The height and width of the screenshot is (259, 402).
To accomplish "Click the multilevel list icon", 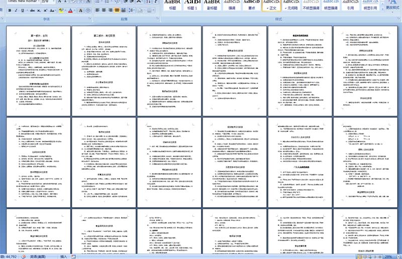I will (117, 2).
